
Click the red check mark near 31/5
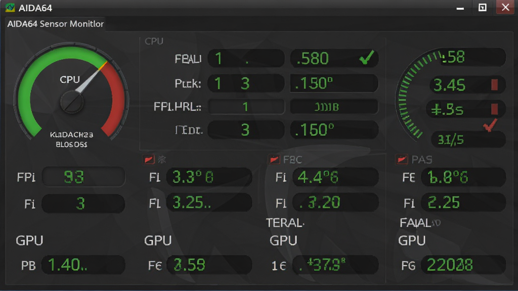pos(490,125)
